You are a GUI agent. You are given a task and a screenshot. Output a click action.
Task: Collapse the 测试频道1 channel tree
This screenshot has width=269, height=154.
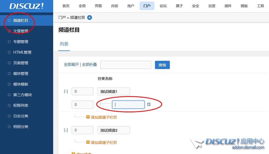coord(66,91)
